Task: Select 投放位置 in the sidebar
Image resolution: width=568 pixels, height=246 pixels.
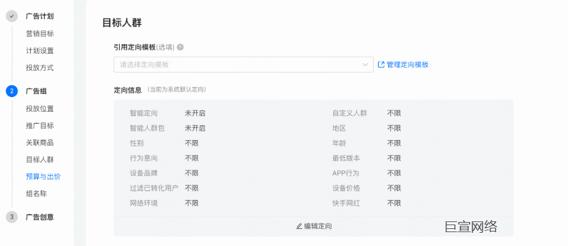Action: coord(40,108)
